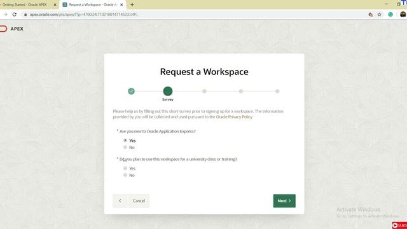Open a new browser tab
The width and height of the screenshot is (407, 229).
pos(132,4)
